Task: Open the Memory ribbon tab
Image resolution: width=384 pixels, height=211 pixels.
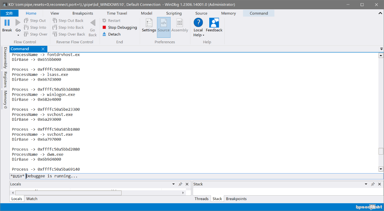Action: (x=228, y=13)
